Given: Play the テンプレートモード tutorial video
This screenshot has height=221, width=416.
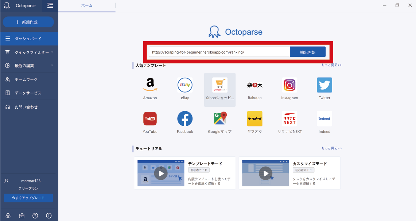Looking at the screenshot, I should [161, 173].
